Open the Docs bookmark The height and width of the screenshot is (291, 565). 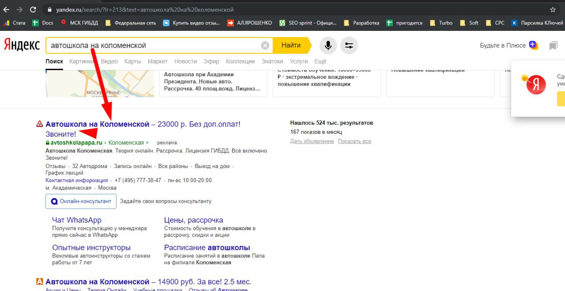pyautogui.click(x=43, y=23)
